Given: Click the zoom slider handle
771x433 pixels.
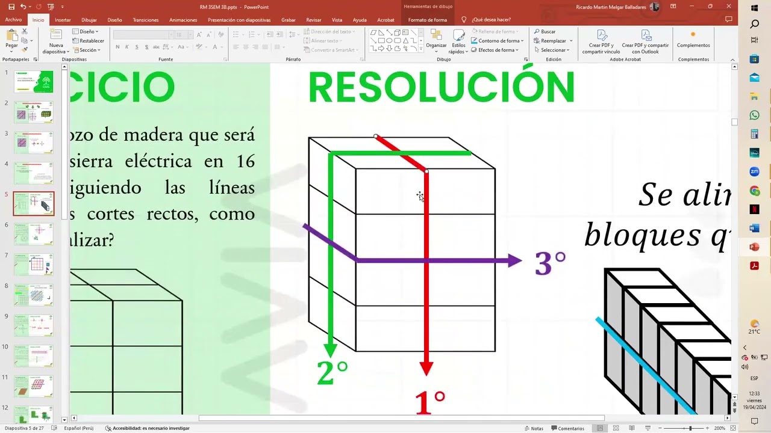Looking at the screenshot, I should tap(690, 428).
